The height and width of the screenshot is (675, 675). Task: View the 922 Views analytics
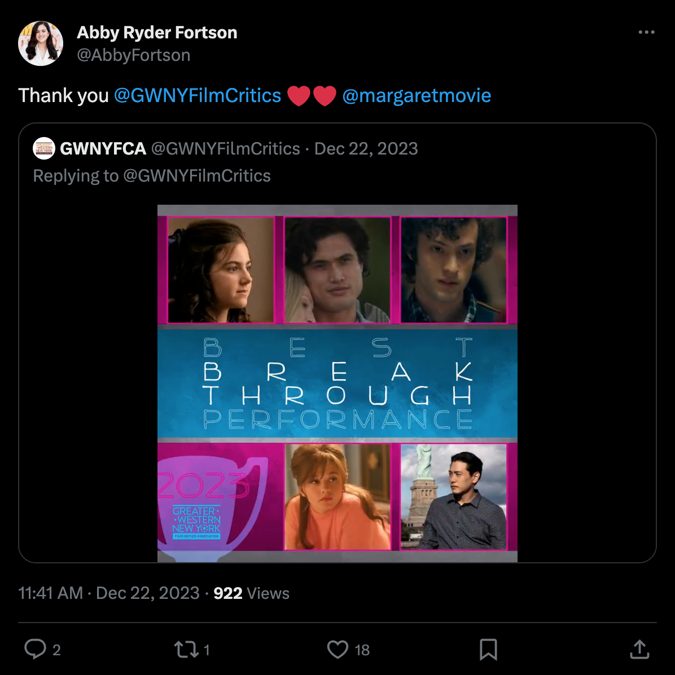pos(251,593)
